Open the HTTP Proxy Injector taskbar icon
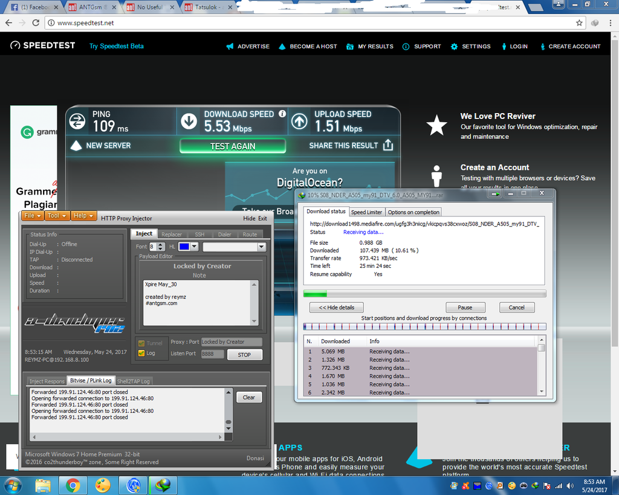 pyautogui.click(x=134, y=485)
